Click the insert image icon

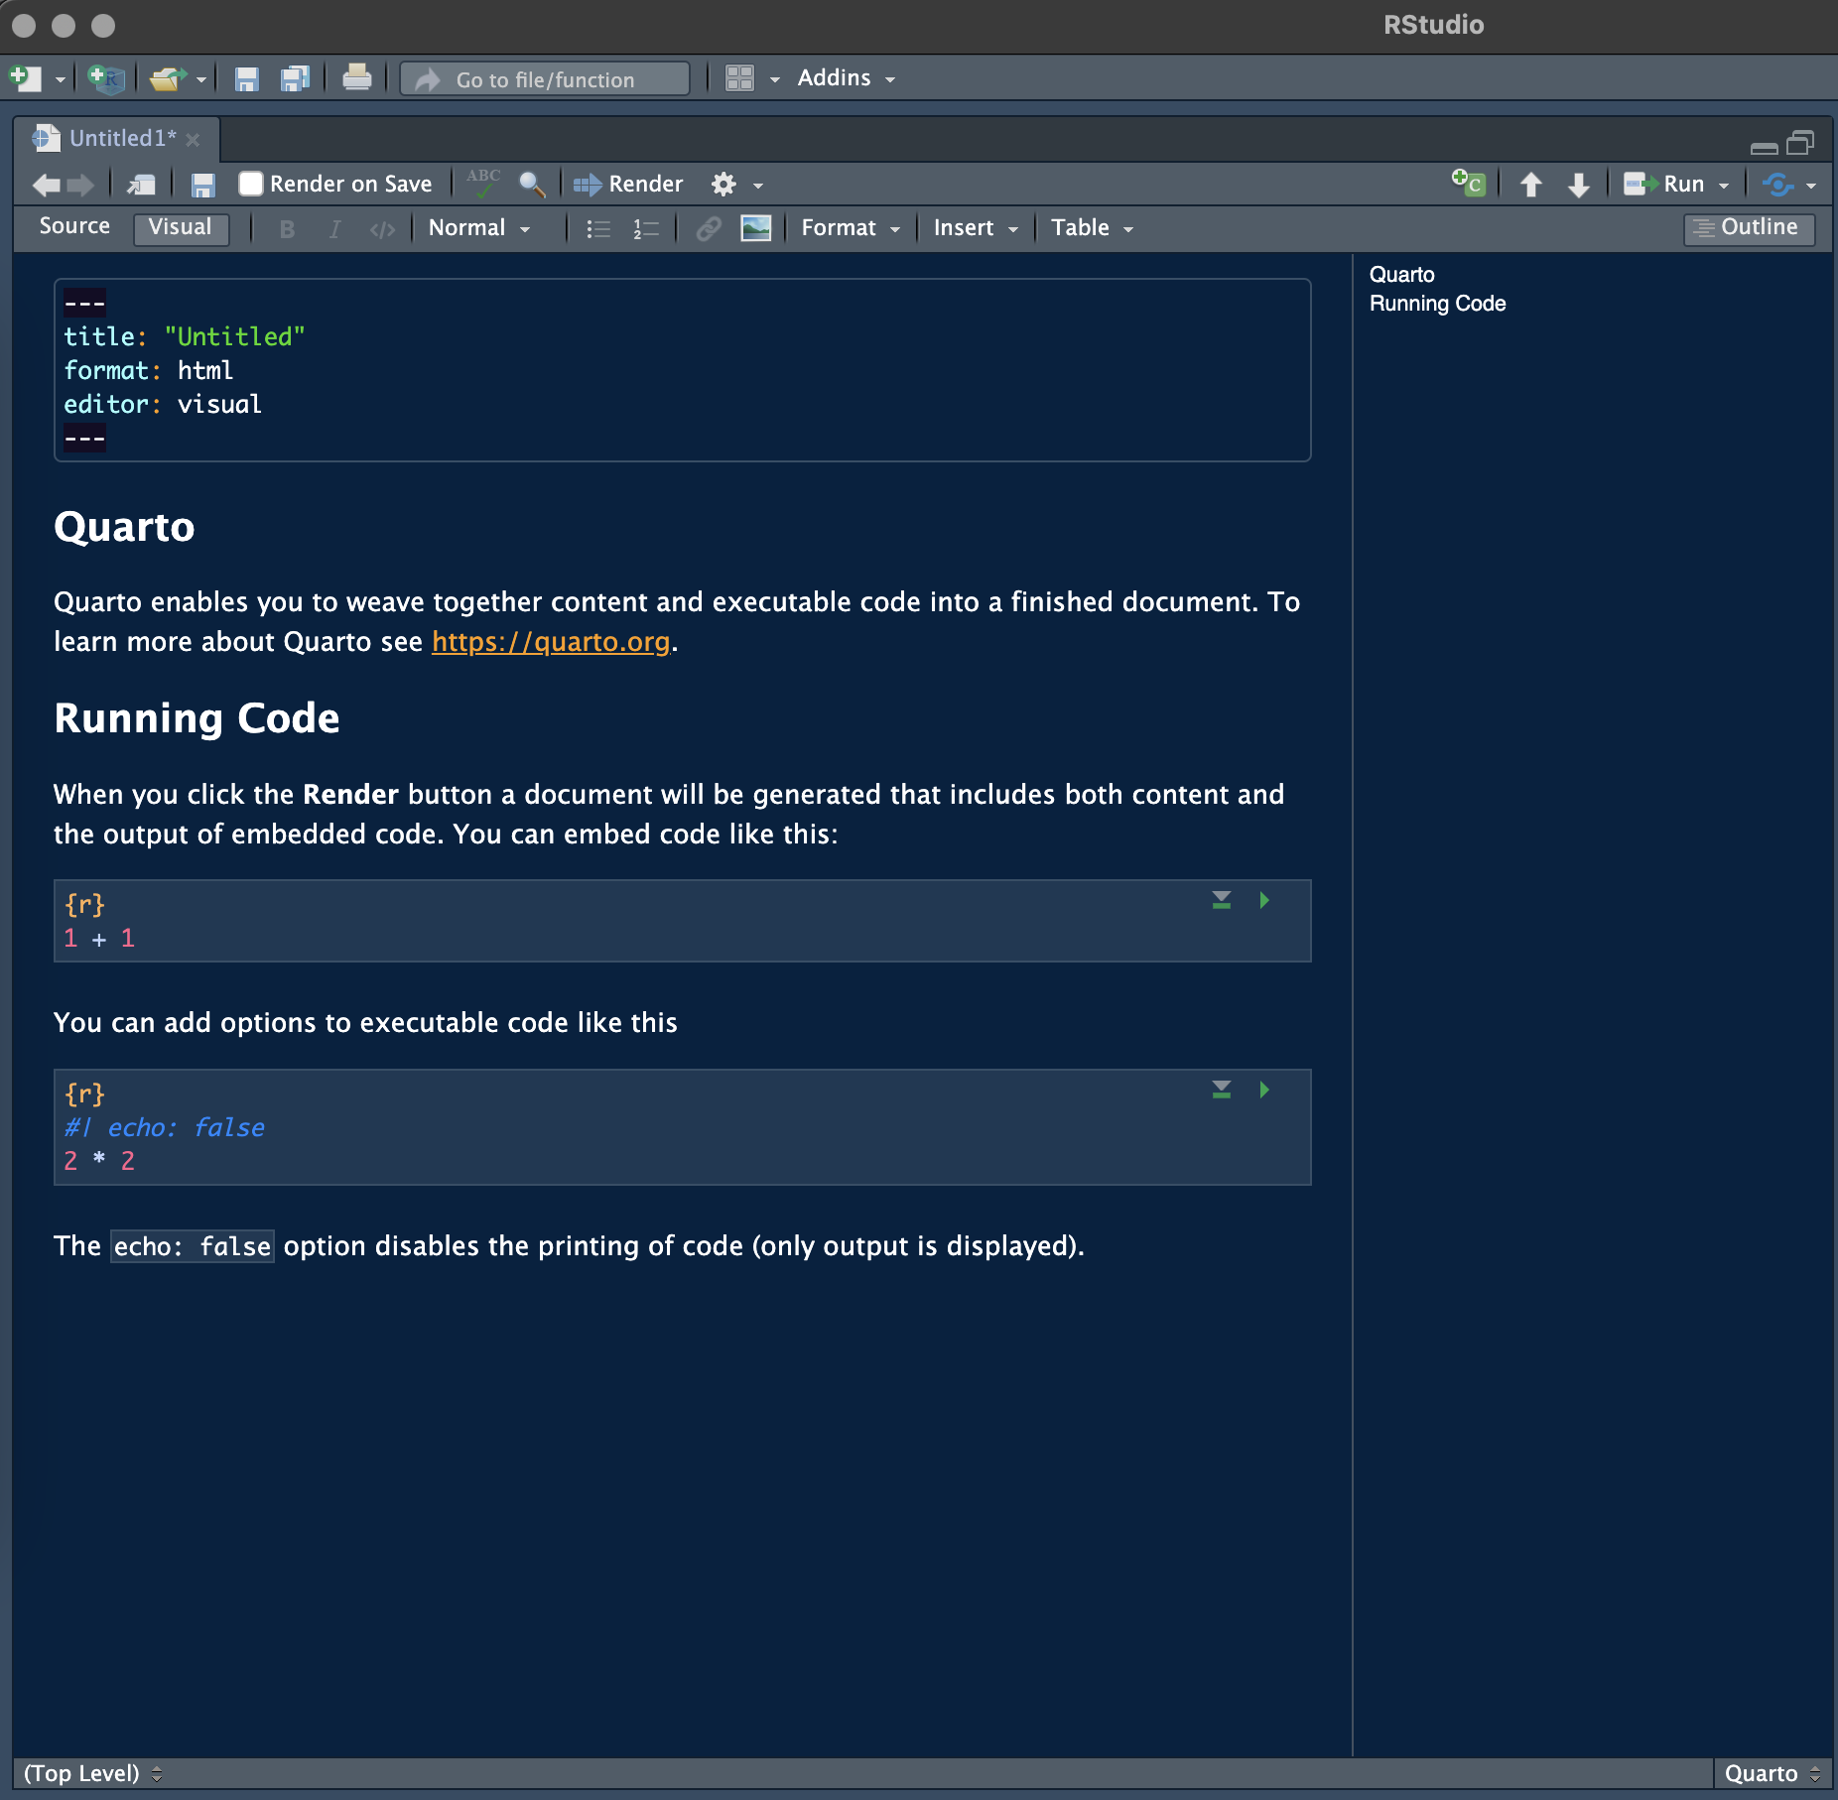click(755, 228)
